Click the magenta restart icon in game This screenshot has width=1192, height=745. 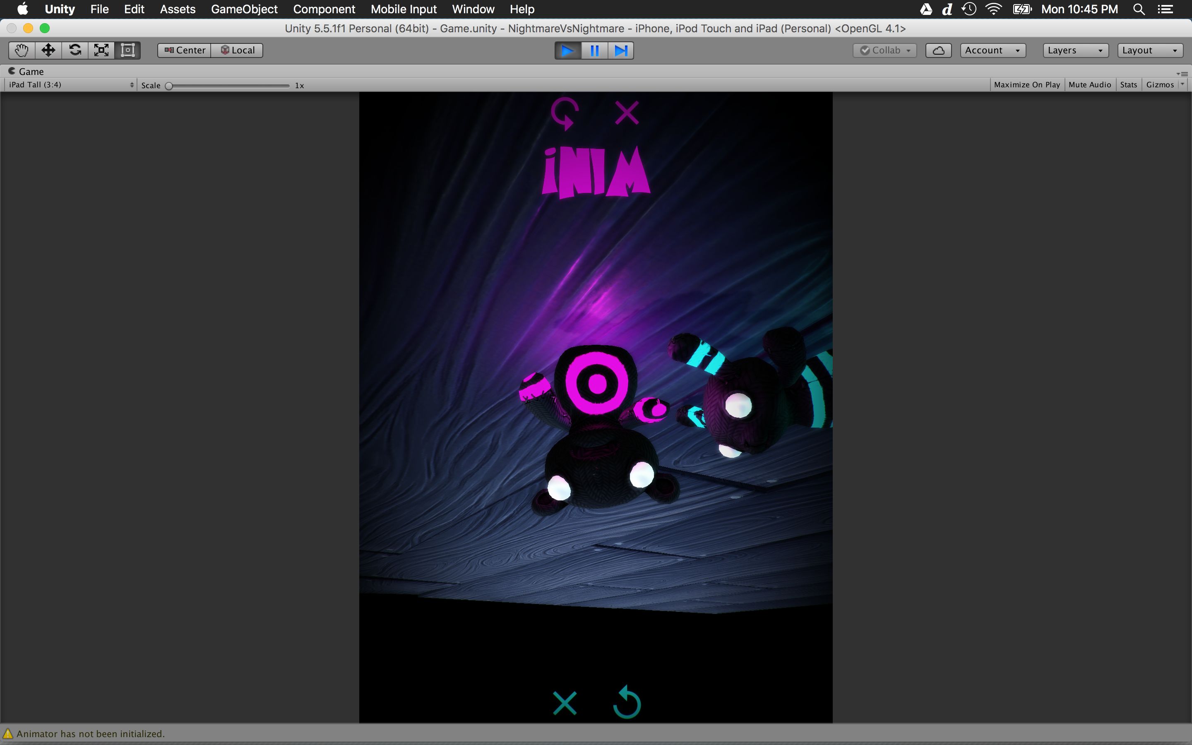click(565, 113)
